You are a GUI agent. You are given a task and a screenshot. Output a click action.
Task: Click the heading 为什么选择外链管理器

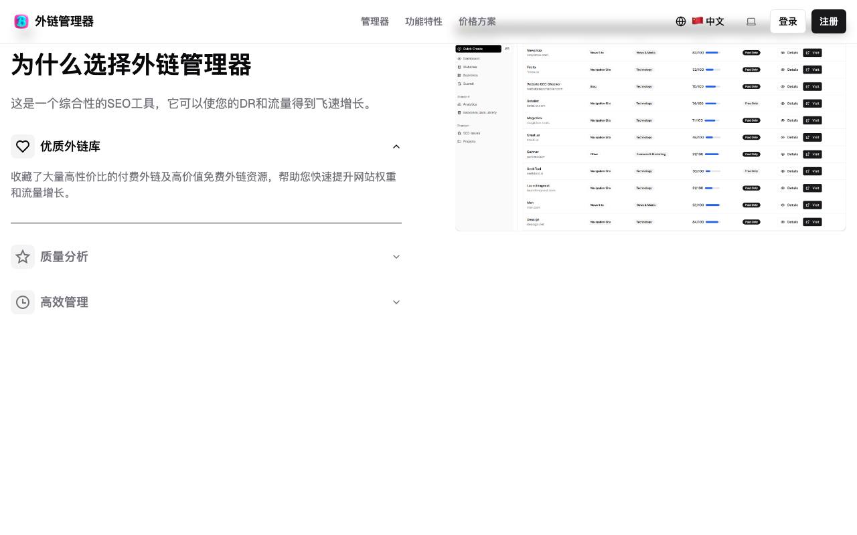pyautogui.click(x=131, y=65)
